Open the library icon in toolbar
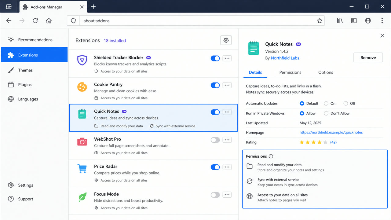 tap(340, 21)
